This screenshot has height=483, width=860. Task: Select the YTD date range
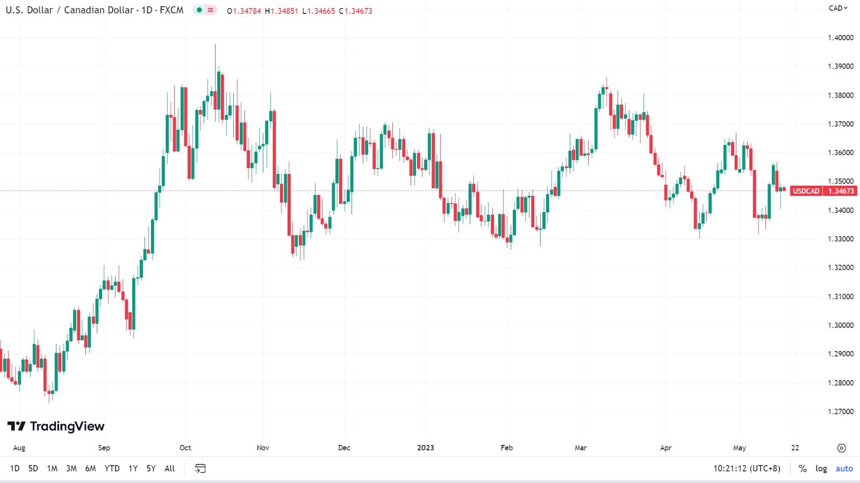[112, 469]
